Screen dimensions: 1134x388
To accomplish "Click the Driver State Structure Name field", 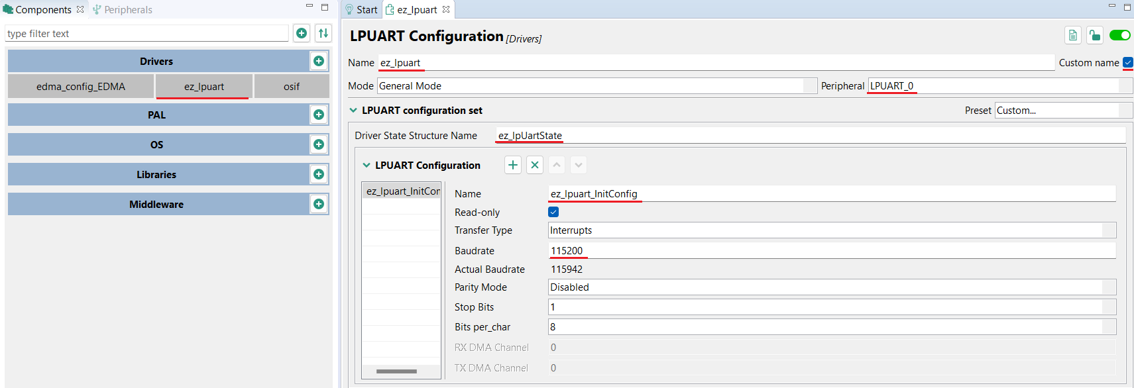I will tap(811, 136).
